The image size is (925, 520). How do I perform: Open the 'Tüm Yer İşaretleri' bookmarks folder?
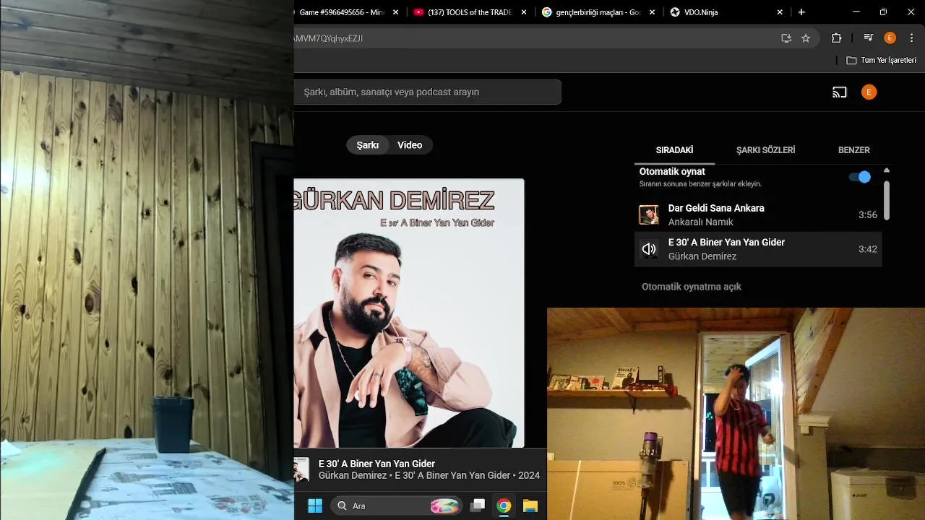(x=881, y=61)
